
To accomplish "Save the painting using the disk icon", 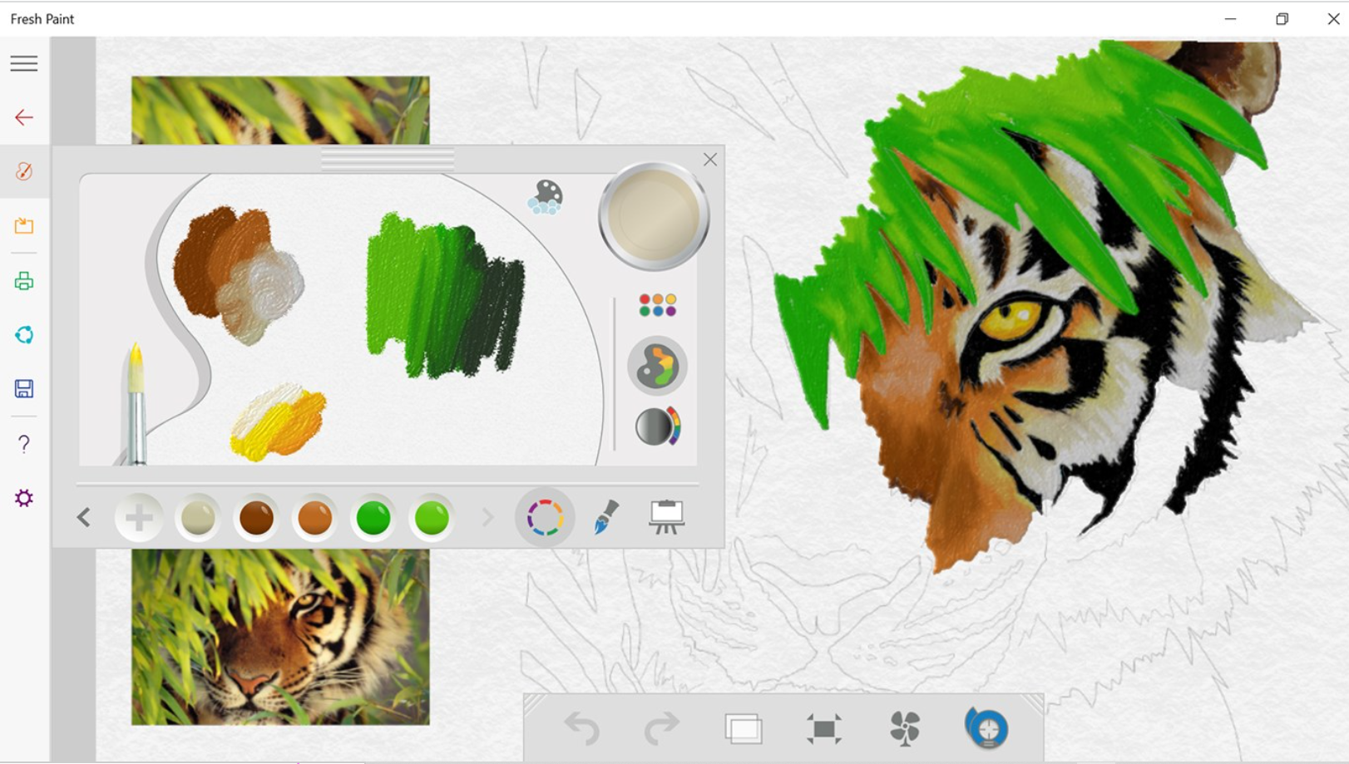I will click(24, 389).
